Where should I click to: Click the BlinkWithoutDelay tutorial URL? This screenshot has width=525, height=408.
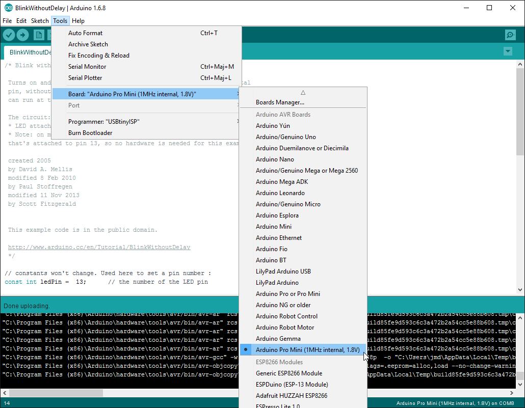(x=99, y=248)
